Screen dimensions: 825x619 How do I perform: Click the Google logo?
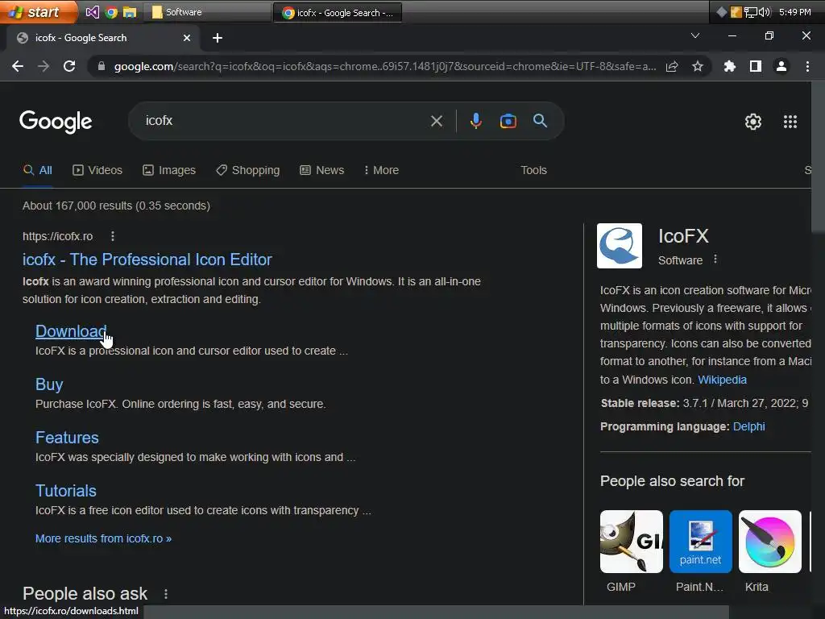(x=56, y=122)
